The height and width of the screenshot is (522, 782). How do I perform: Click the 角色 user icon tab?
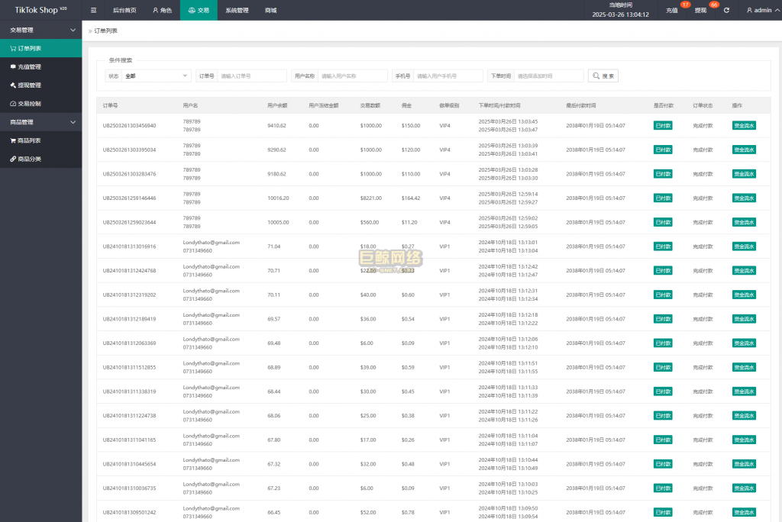[x=162, y=10]
